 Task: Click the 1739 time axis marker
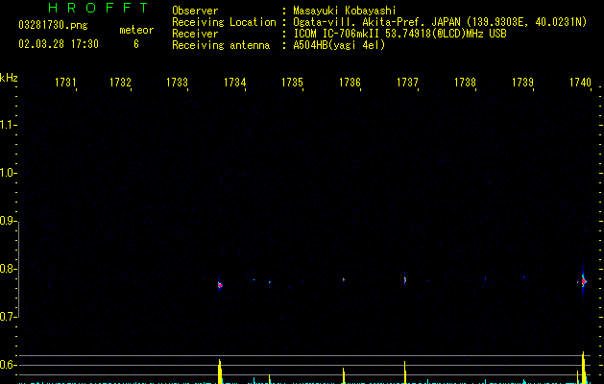[522, 83]
